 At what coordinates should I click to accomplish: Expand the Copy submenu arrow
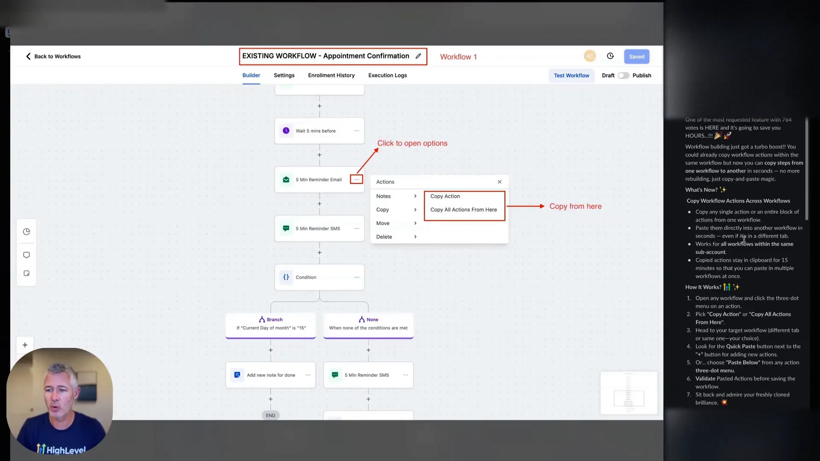415,210
